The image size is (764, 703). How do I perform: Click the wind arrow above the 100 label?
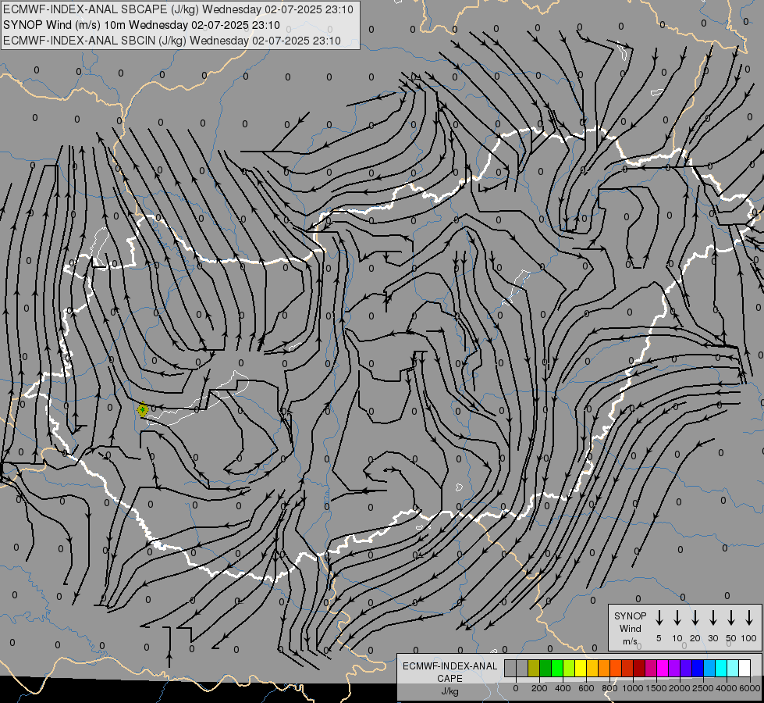749,618
